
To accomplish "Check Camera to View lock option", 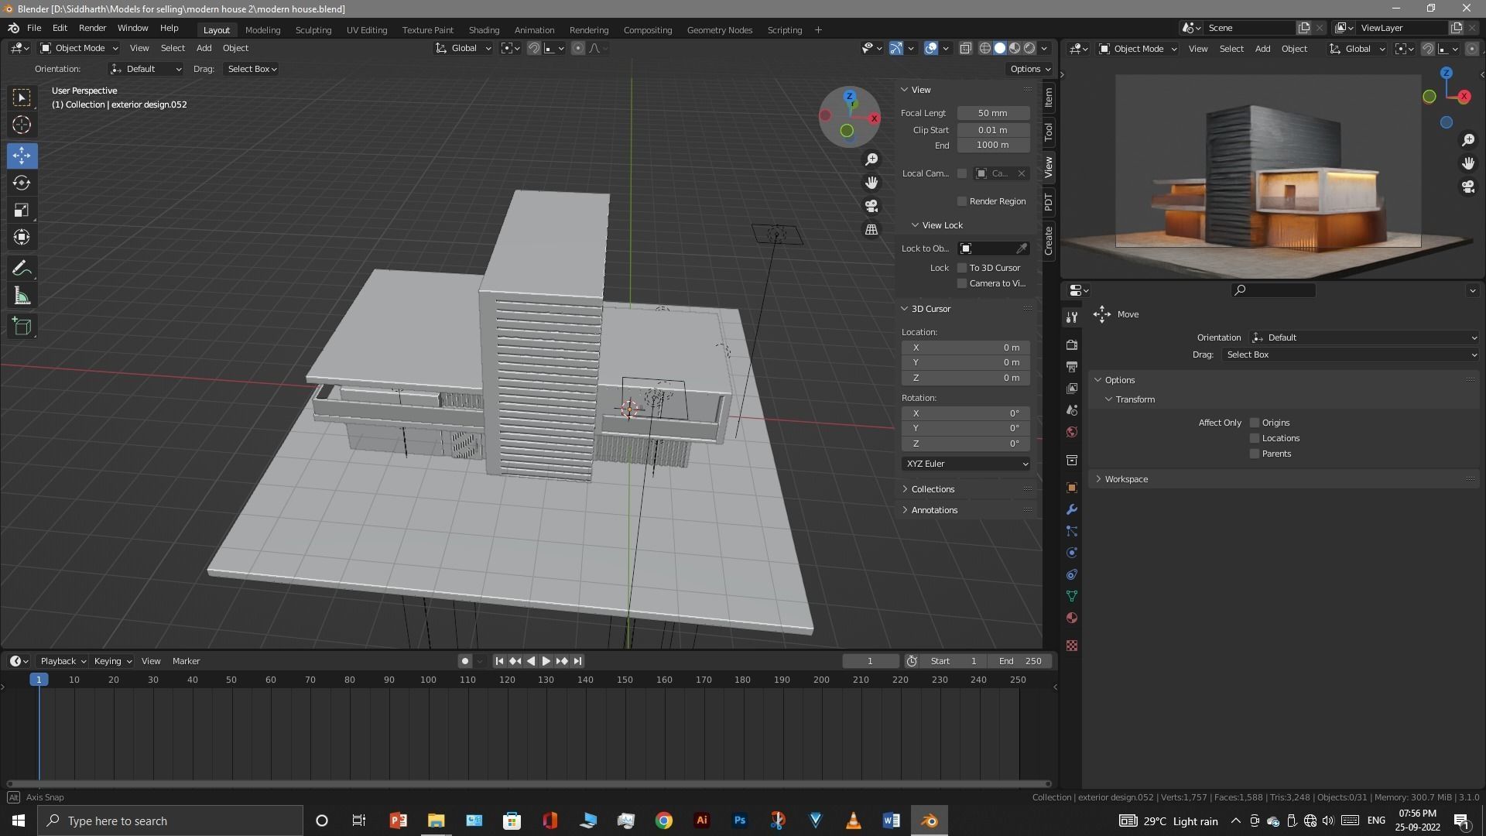I will tap(962, 283).
